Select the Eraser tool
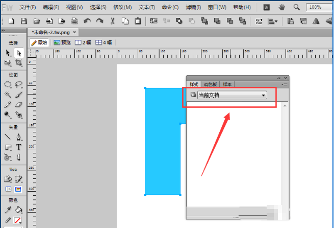 [x=19, y=105]
